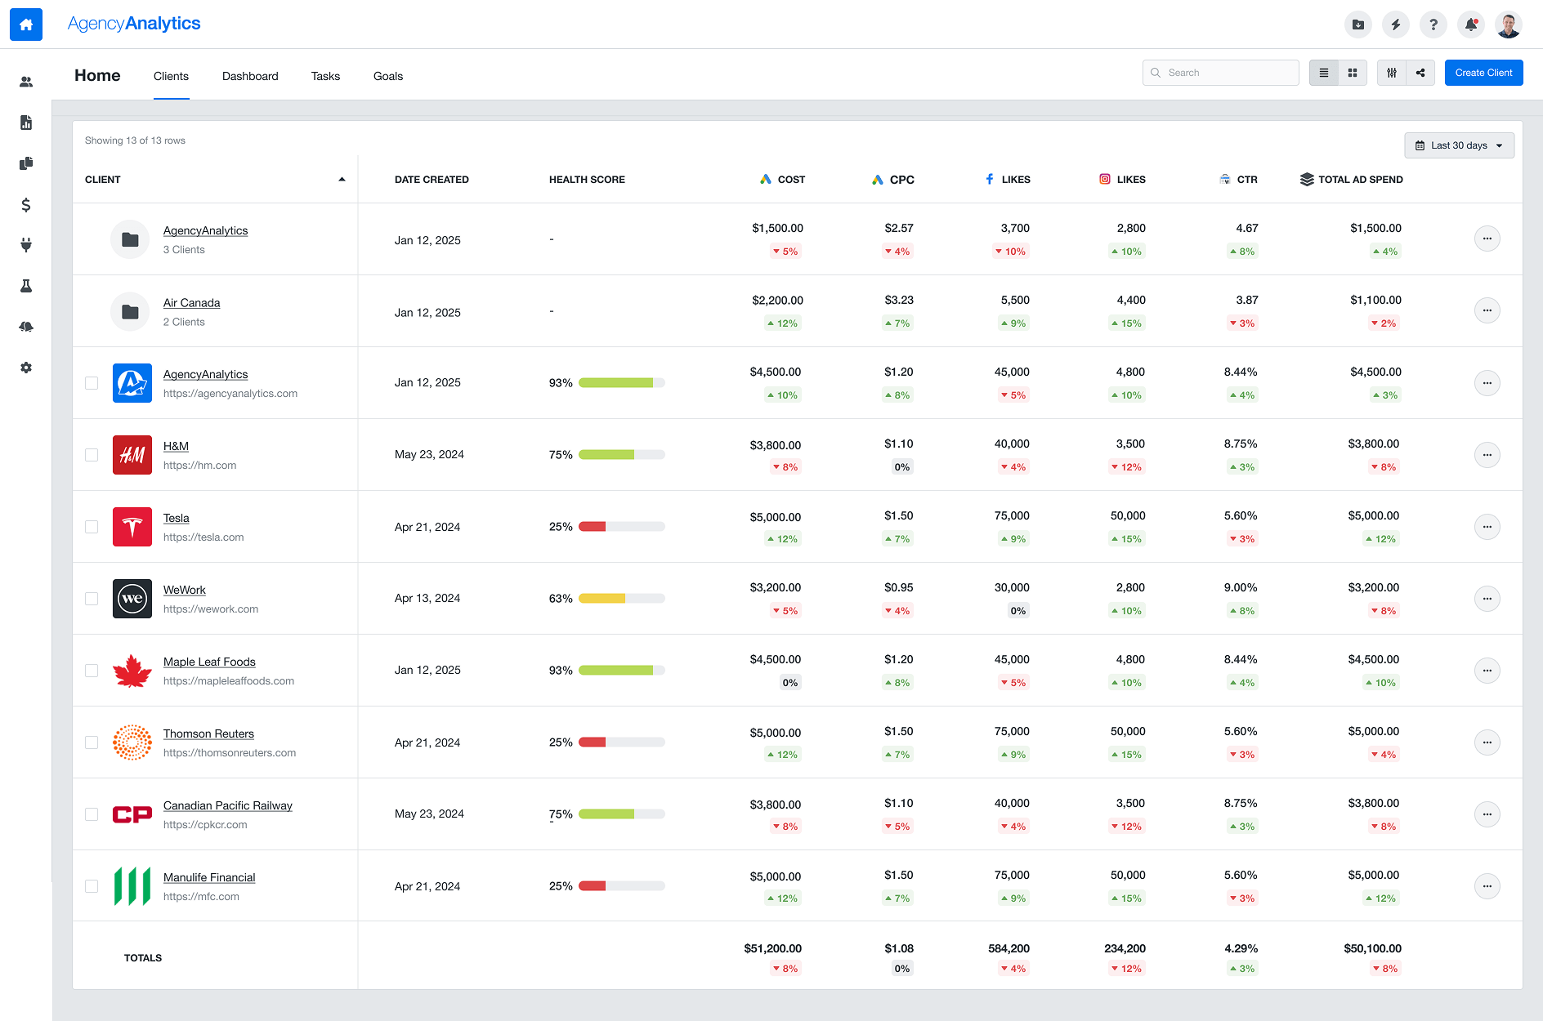The image size is (1543, 1021).
Task: Select the AgencyAnalytics client checkbox
Action: [x=92, y=383]
